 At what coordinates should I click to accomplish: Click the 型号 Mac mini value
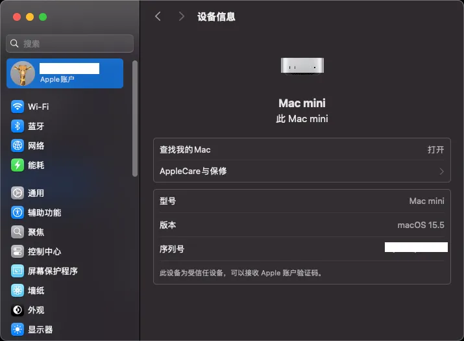point(427,201)
